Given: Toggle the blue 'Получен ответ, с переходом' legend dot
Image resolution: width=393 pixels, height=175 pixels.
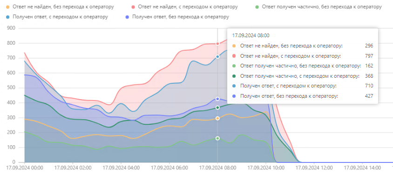Looking at the screenshot, I should 7,17.
